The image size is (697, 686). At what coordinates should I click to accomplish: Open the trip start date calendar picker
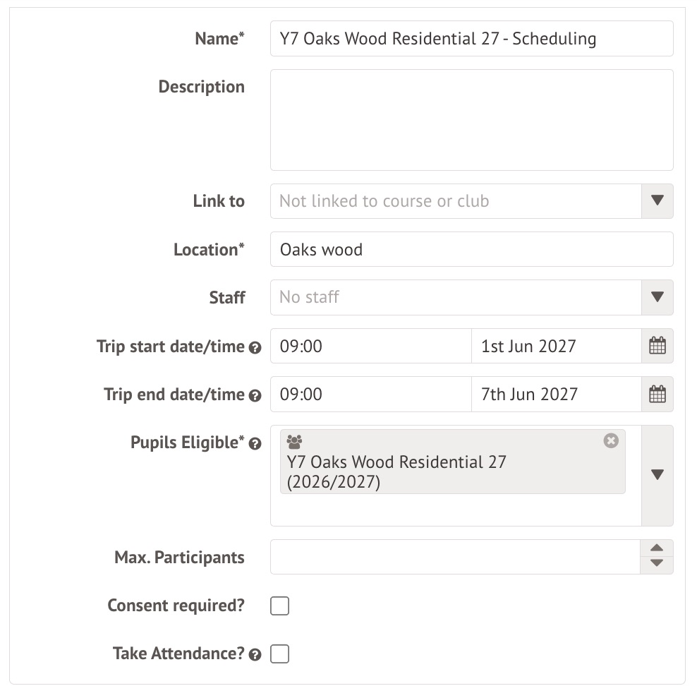tap(657, 346)
